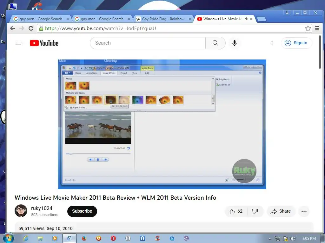Screen dimensions: 325x243
Task: Reload the page
Action: pos(31,28)
